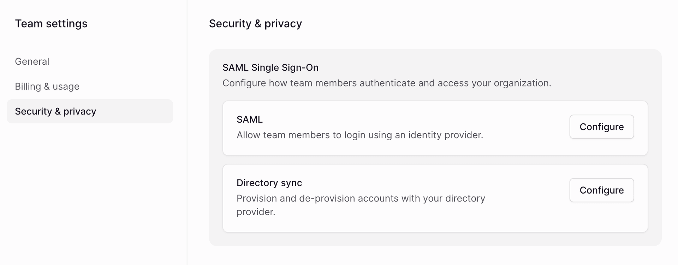Click the identity provider description under SAML
The height and width of the screenshot is (265, 678).
point(359,135)
